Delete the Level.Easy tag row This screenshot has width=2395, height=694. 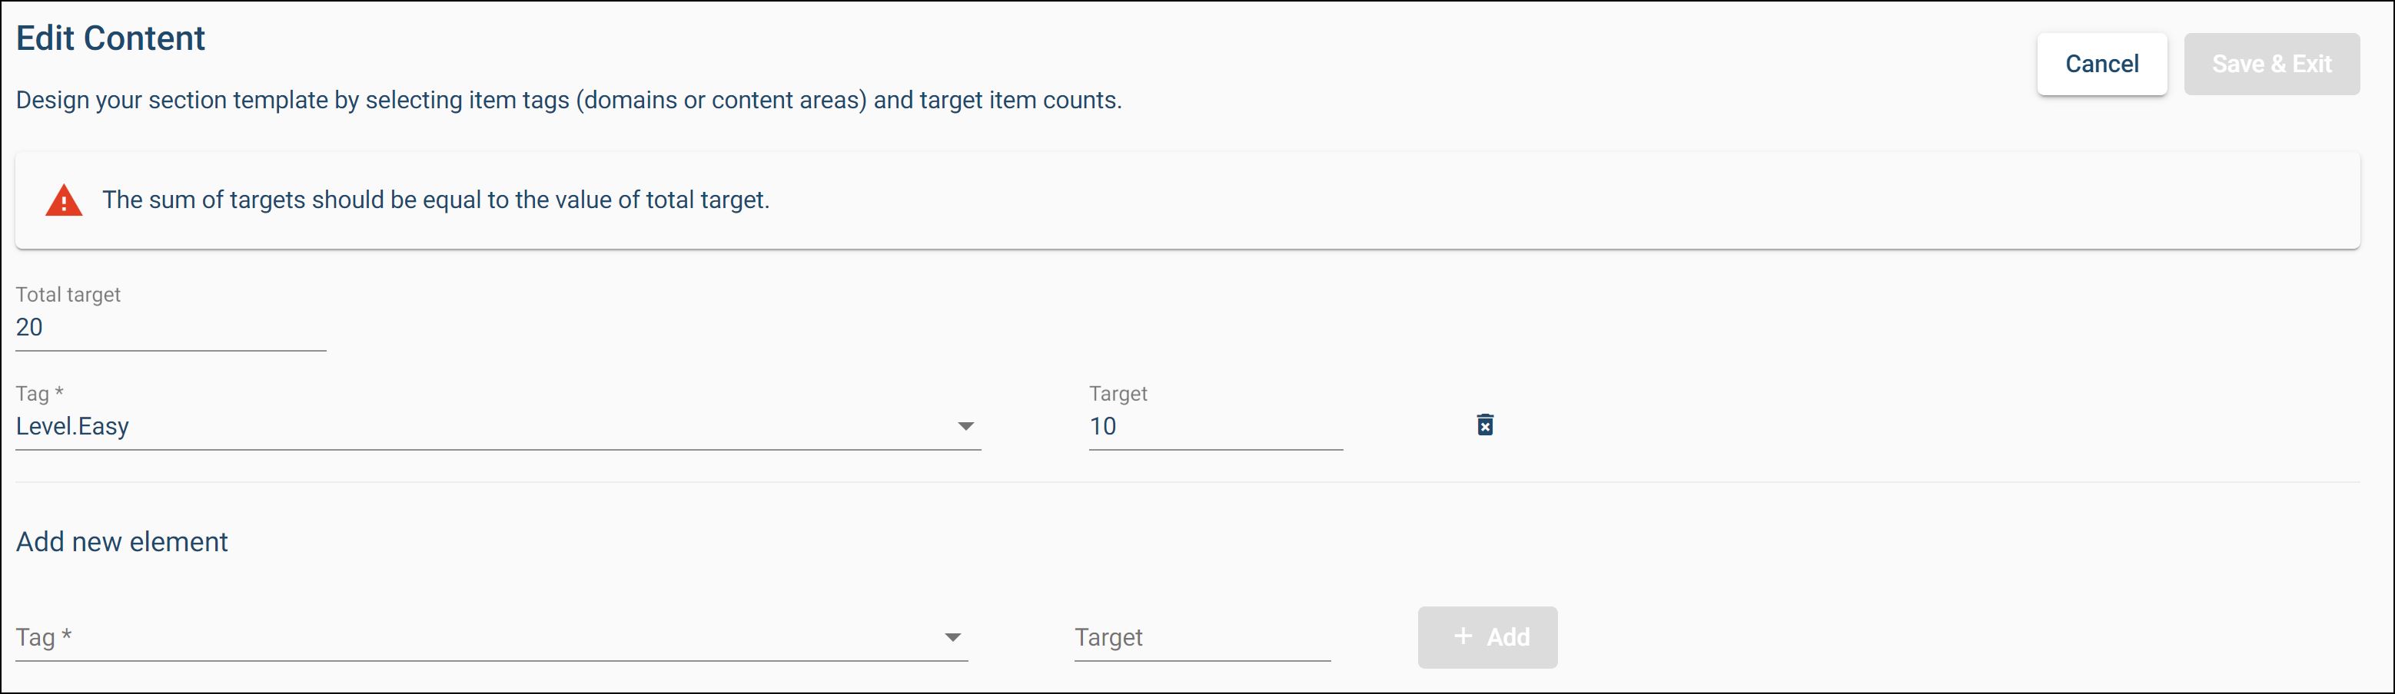1485,425
